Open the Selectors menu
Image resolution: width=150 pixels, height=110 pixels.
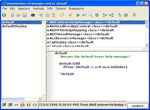pos(24,9)
